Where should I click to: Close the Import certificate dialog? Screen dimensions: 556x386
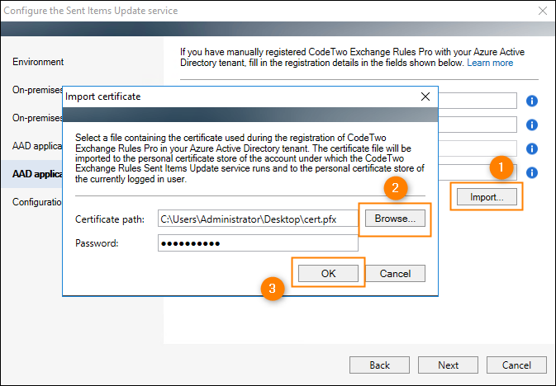point(425,96)
